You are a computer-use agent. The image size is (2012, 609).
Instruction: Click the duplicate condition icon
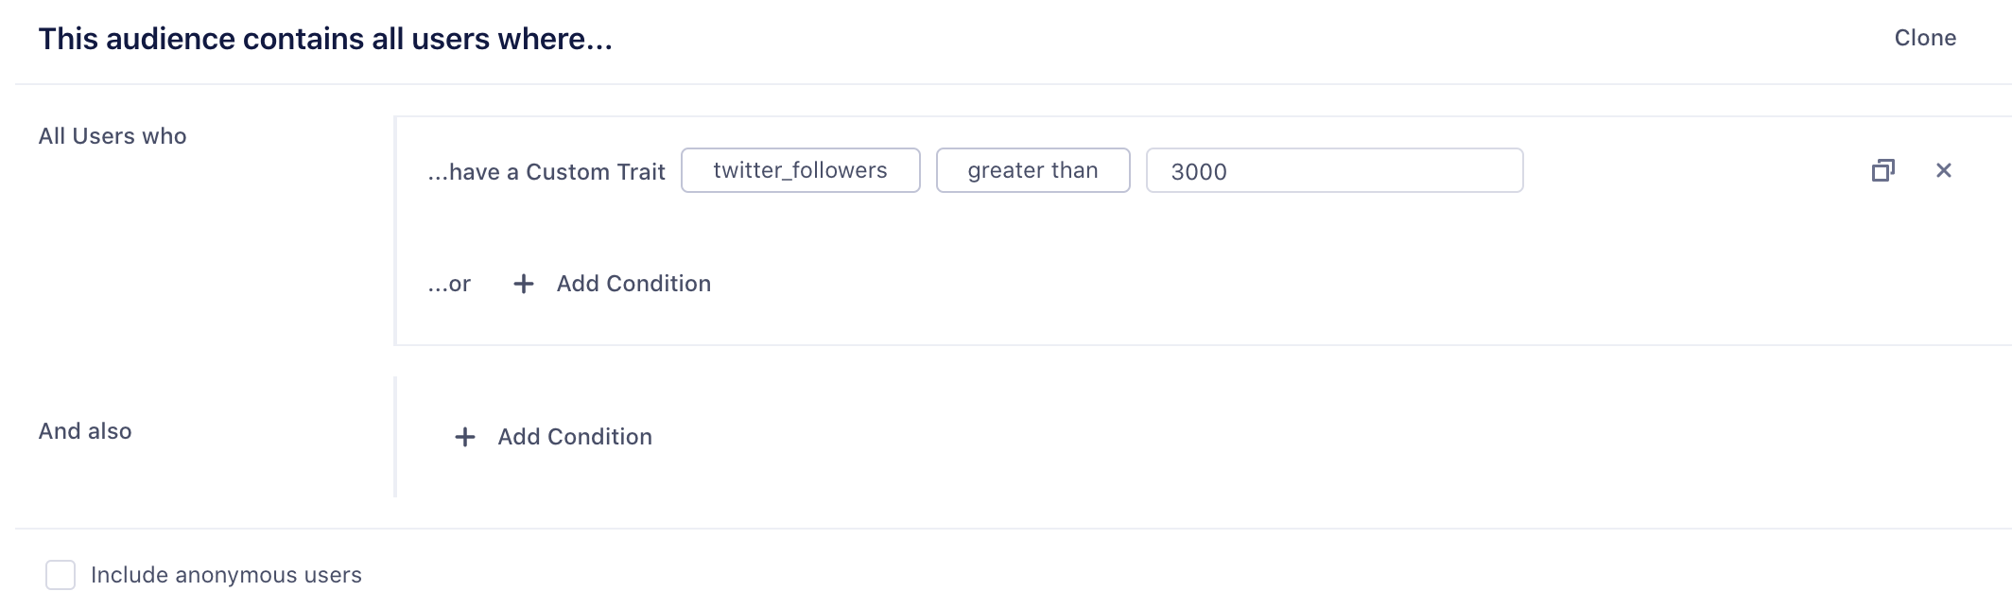click(x=1882, y=170)
